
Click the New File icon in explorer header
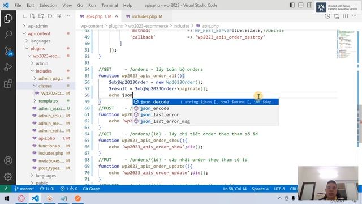coord(32,16)
